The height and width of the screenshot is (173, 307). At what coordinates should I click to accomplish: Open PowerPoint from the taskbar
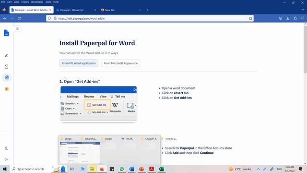(142, 169)
